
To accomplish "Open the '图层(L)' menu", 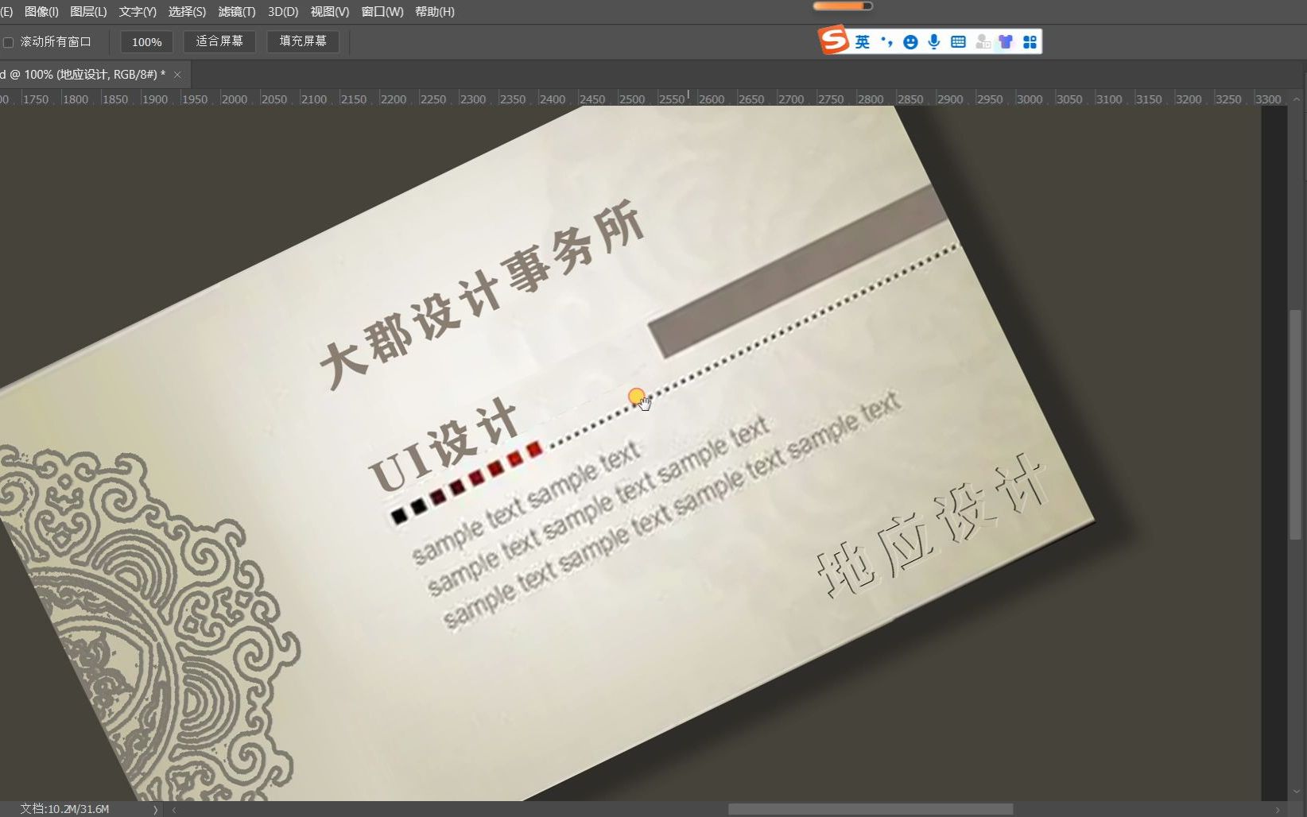I will (88, 12).
